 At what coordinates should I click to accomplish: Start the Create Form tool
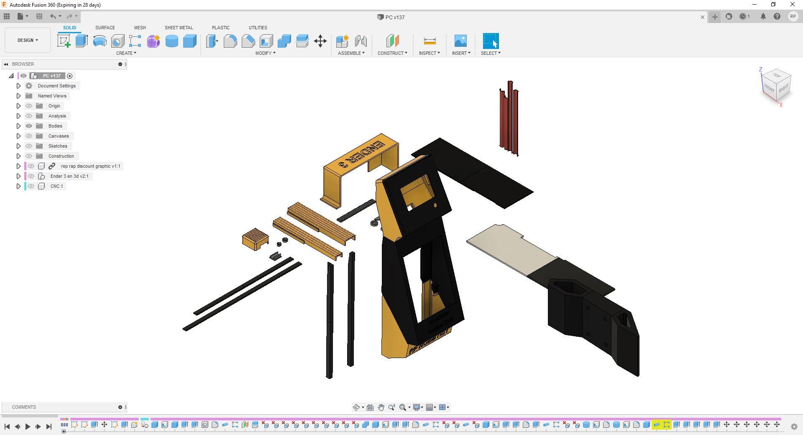pos(153,41)
